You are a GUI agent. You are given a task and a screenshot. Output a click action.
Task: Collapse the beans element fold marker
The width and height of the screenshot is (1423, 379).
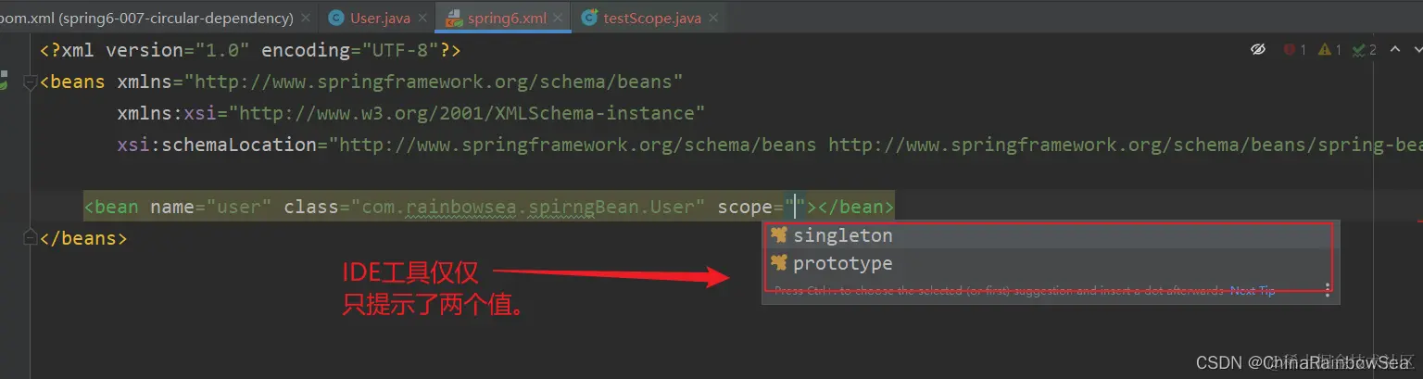pos(31,82)
